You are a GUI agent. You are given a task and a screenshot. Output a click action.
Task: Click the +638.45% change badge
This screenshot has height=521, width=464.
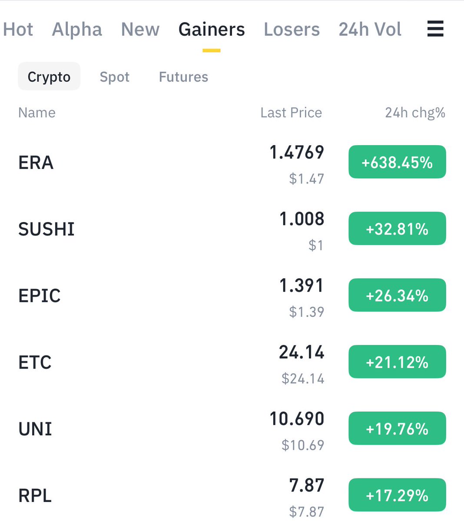397,162
